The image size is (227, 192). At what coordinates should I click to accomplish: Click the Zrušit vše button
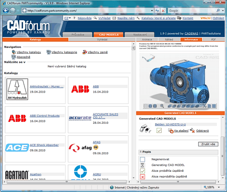(x=208, y=144)
